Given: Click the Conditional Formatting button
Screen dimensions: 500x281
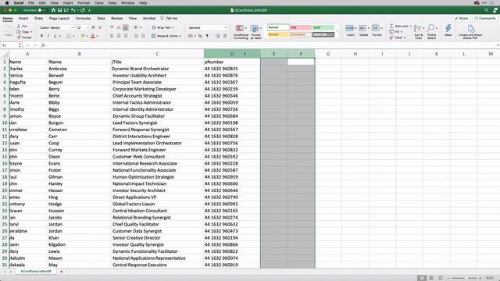Looking at the screenshot, I should point(241,32).
